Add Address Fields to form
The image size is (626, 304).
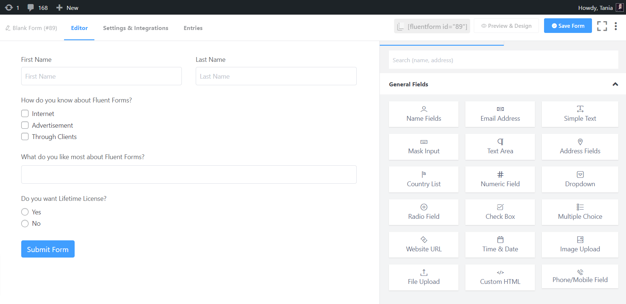click(580, 147)
